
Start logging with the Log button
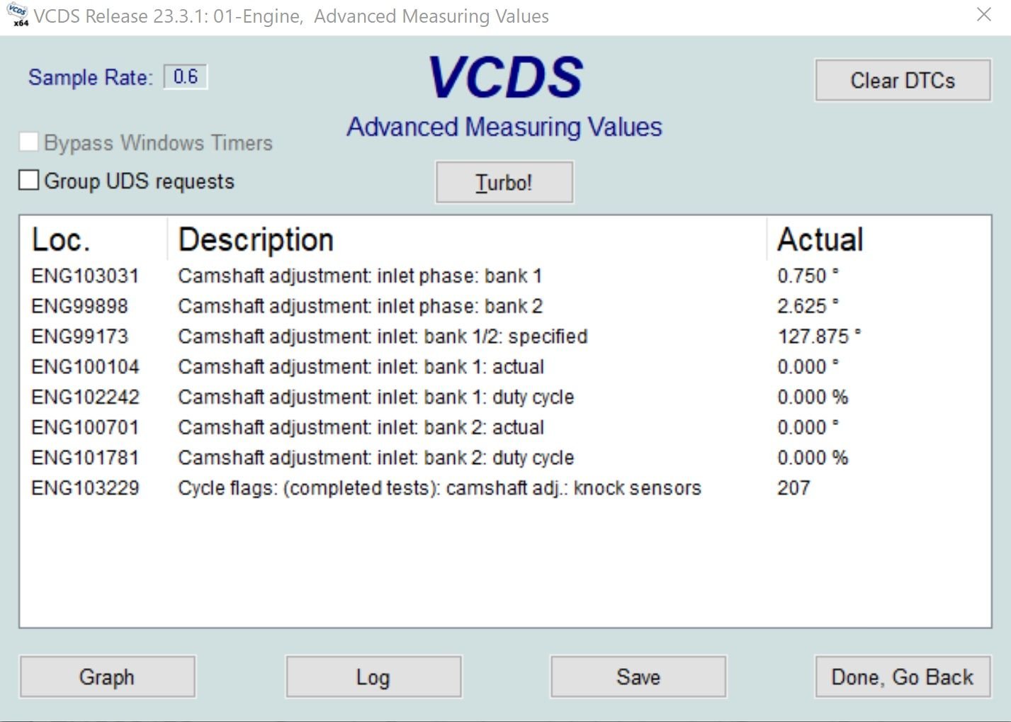pos(373,677)
